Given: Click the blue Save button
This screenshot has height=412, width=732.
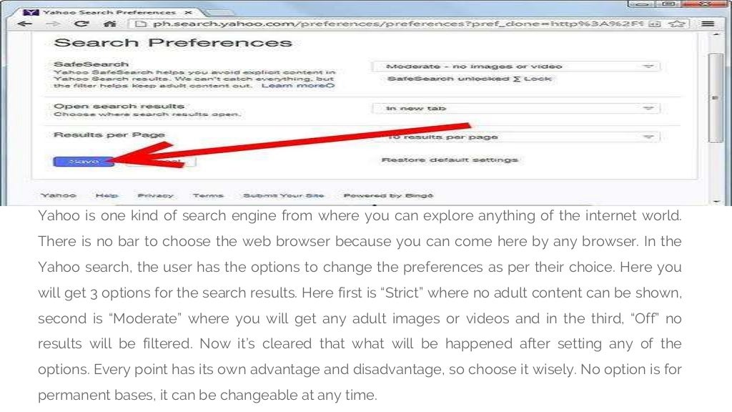Looking at the screenshot, I should (x=84, y=161).
